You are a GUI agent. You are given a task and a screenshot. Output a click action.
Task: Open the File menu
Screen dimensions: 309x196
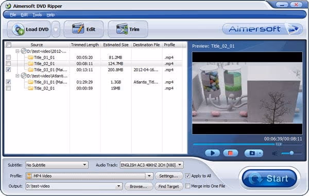(13, 15)
